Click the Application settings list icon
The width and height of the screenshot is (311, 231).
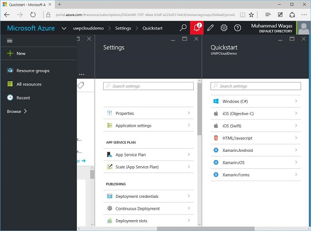click(109, 125)
